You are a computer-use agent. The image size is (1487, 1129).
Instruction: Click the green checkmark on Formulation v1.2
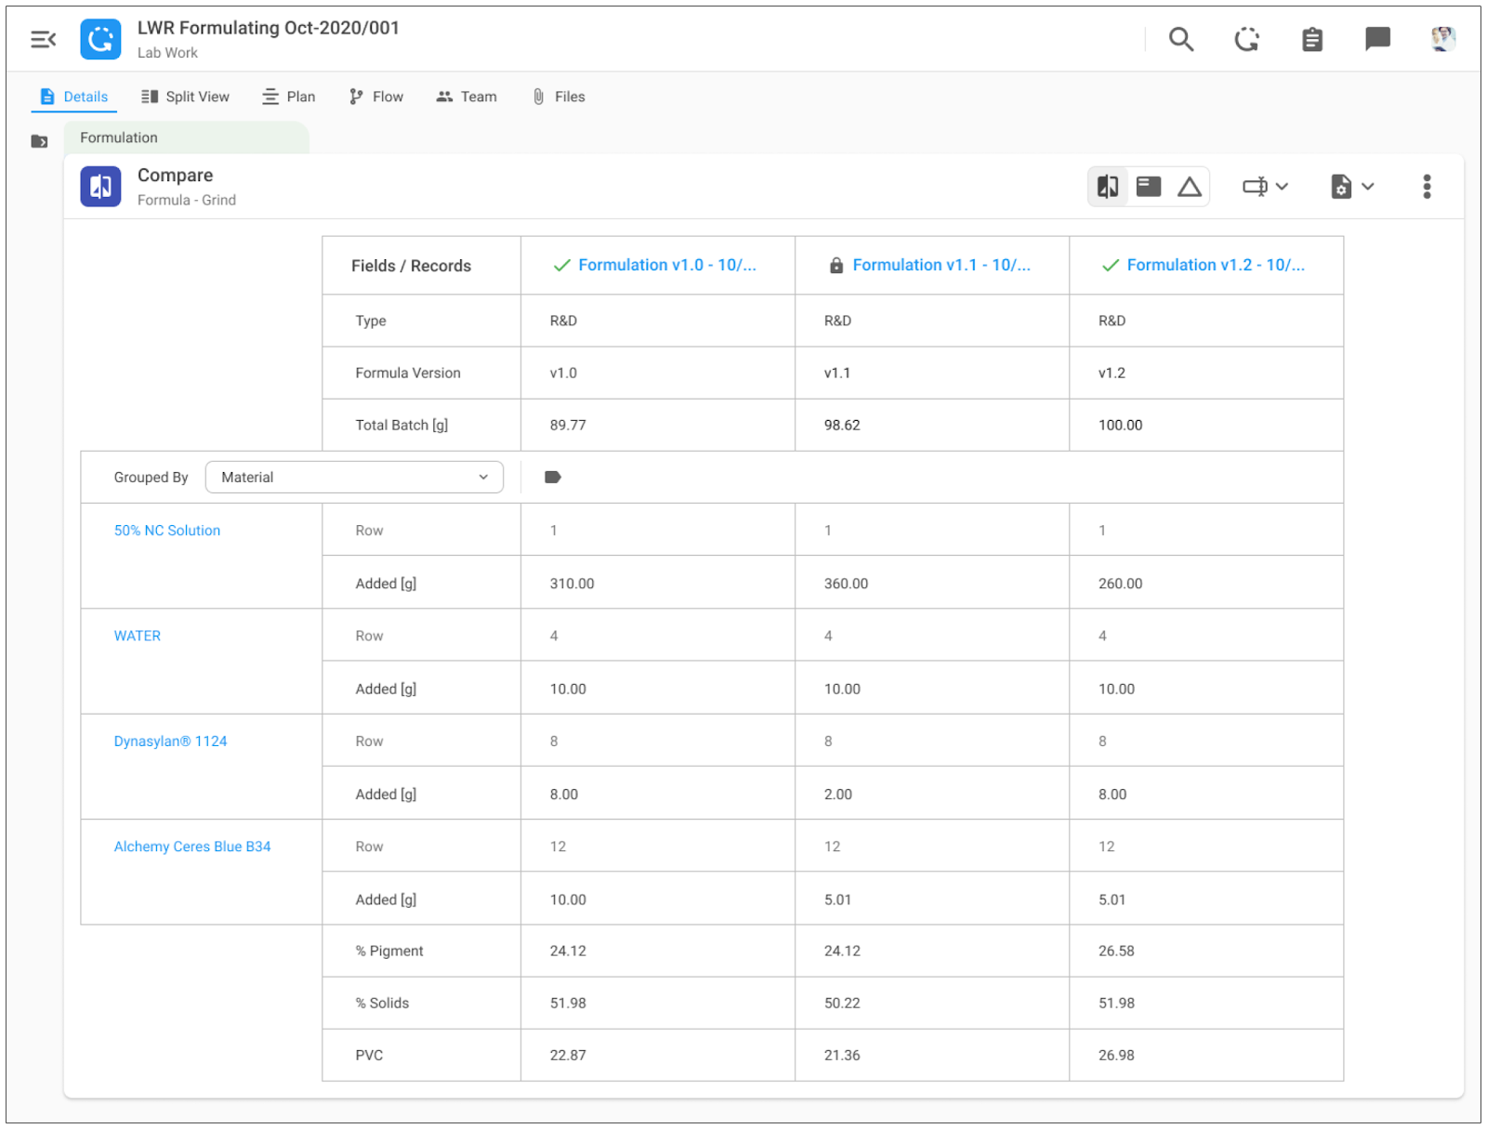click(x=1110, y=266)
